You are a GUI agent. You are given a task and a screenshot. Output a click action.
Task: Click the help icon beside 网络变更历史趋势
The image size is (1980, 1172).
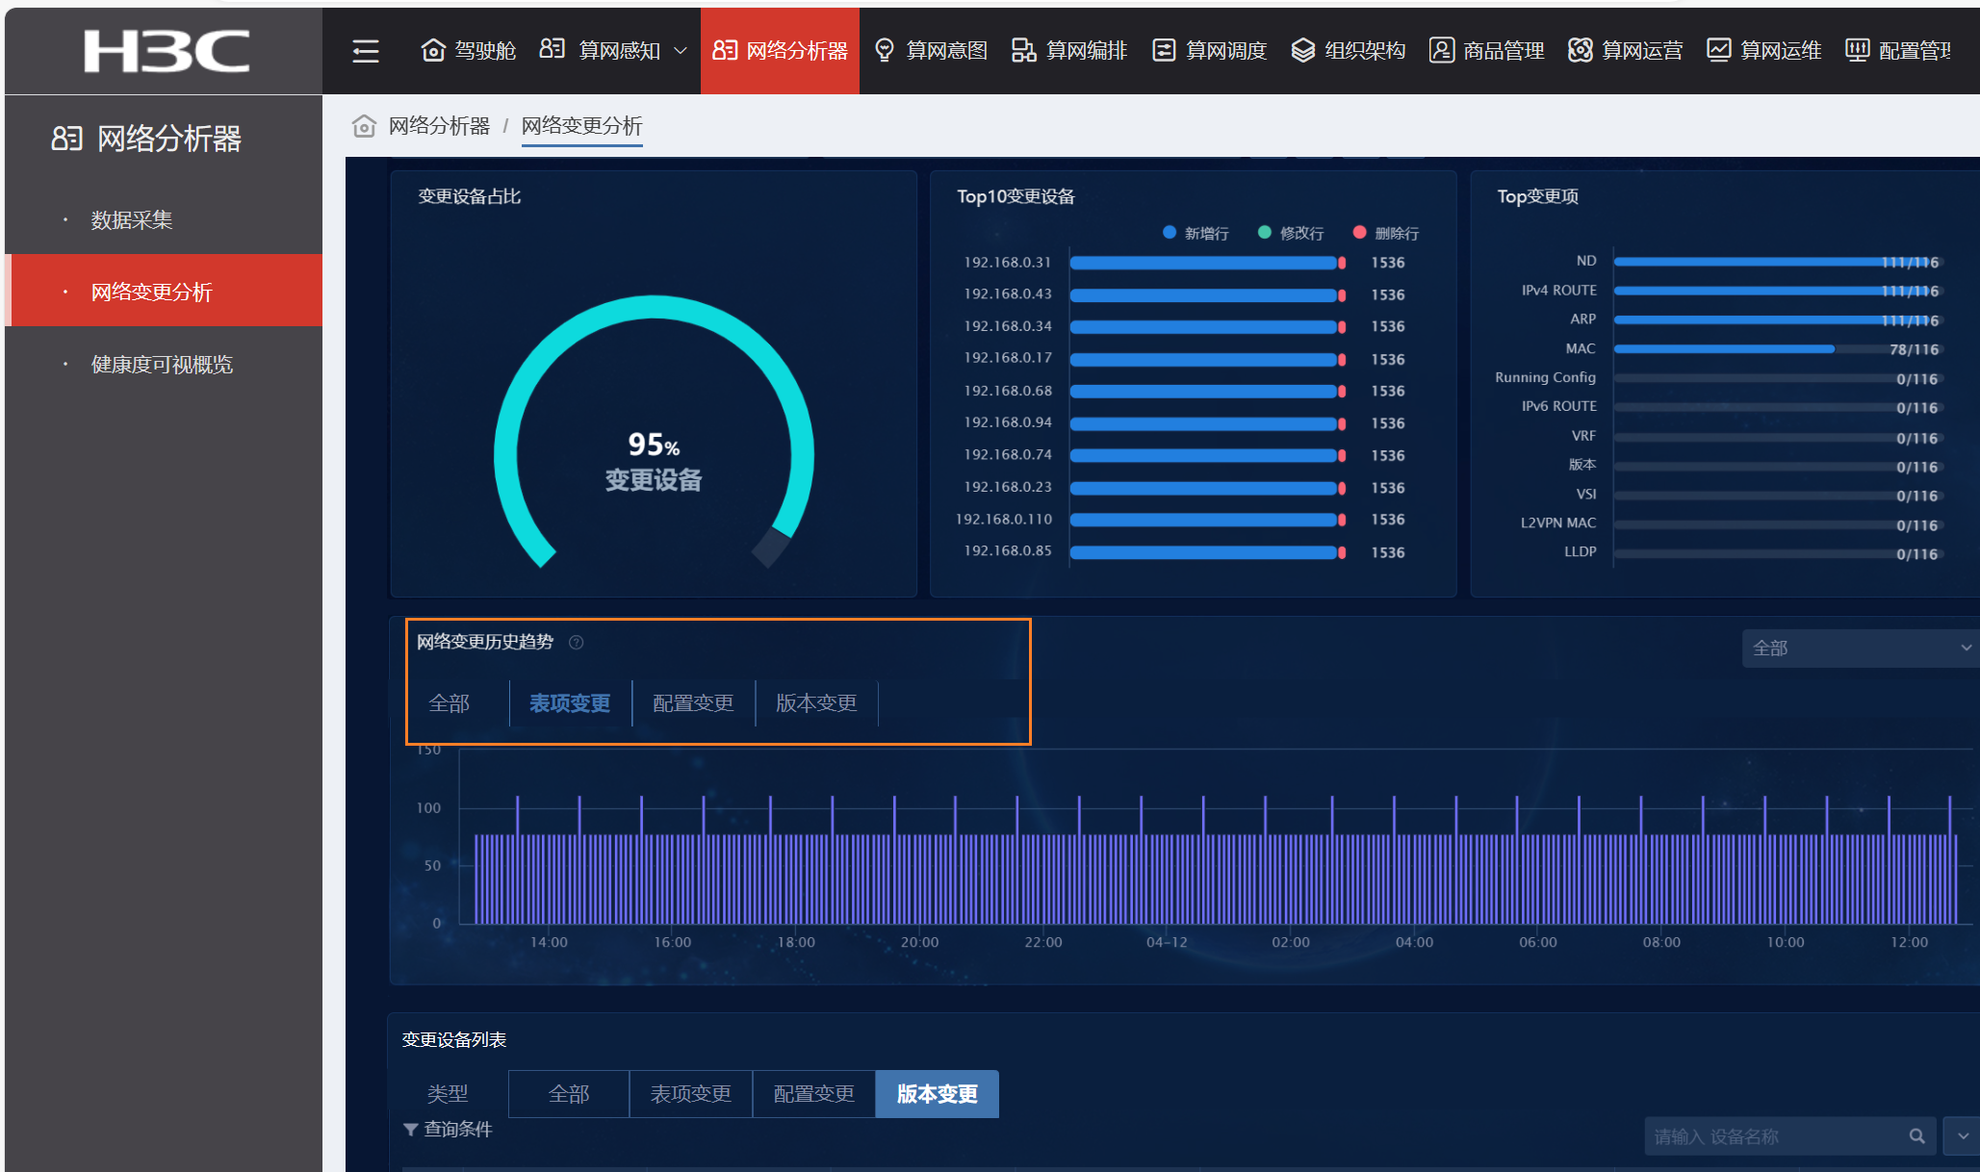[576, 643]
